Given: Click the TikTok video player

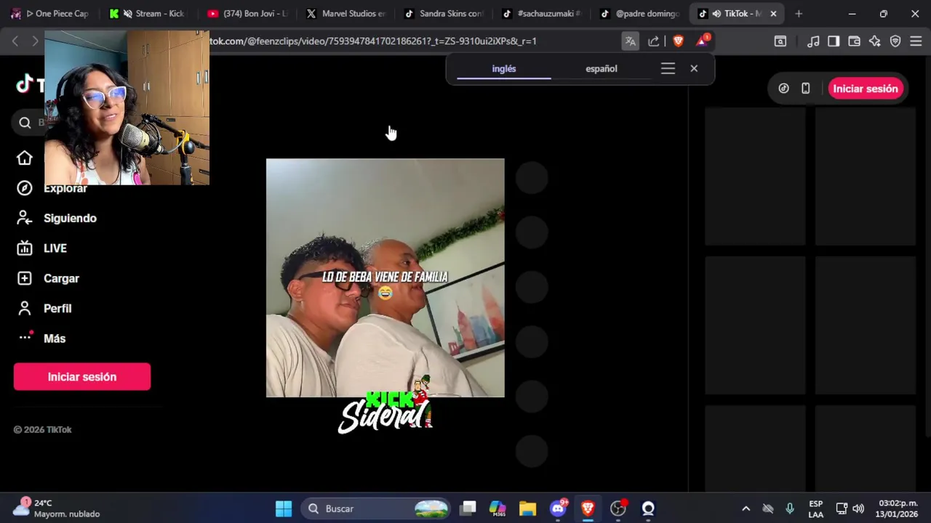Looking at the screenshot, I should tap(385, 277).
